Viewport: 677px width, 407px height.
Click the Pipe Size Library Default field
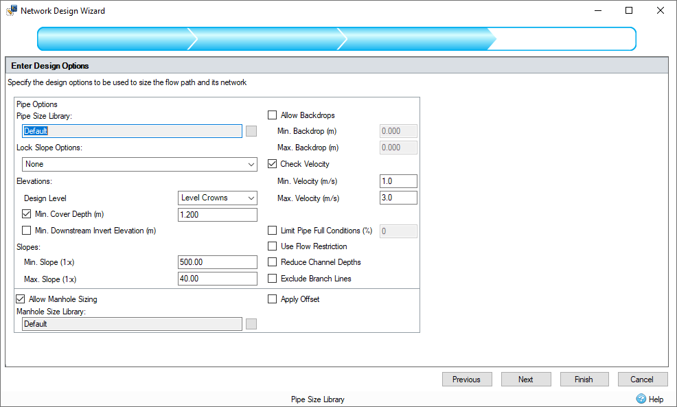click(132, 131)
